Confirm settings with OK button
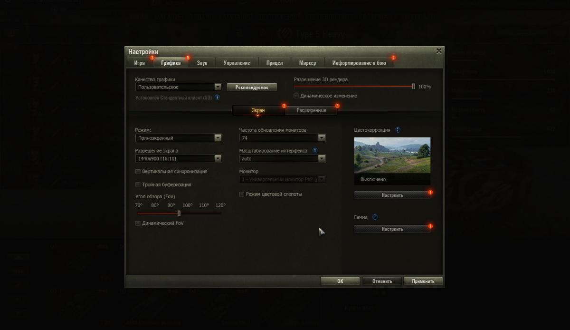Screen dimensions: 570x330 (x=340, y=281)
